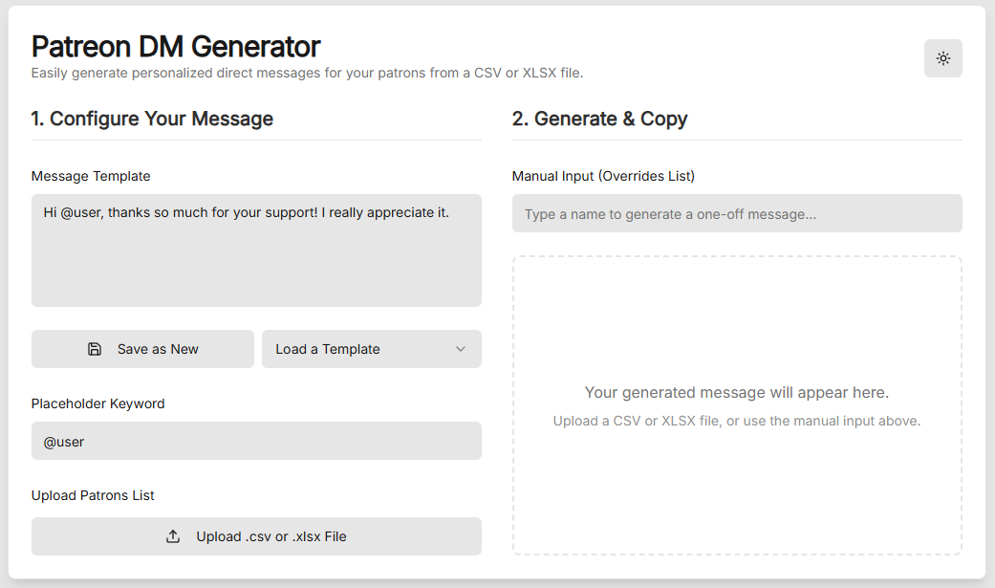This screenshot has height=588, width=995.
Task: Focus the Message Template text area
Action: pyautogui.click(x=256, y=250)
